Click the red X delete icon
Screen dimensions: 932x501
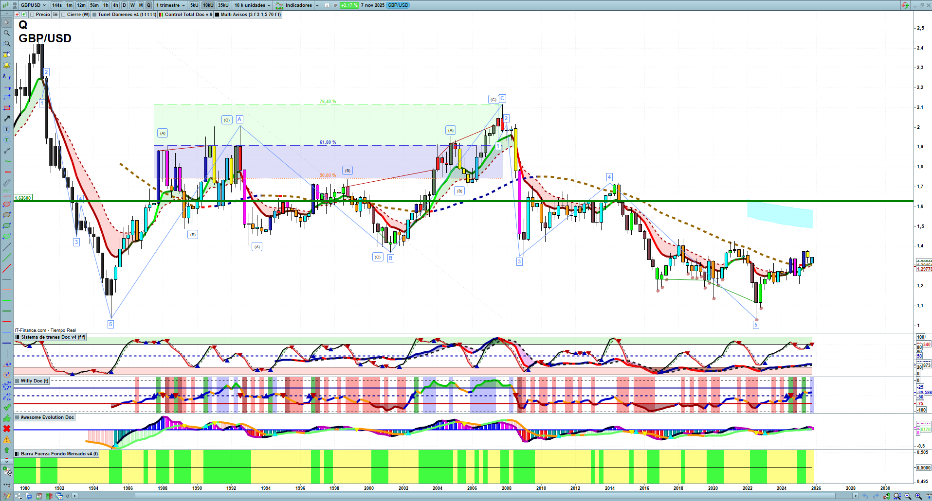click(7, 429)
